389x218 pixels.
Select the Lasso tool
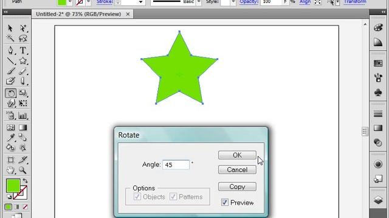(x=23, y=38)
